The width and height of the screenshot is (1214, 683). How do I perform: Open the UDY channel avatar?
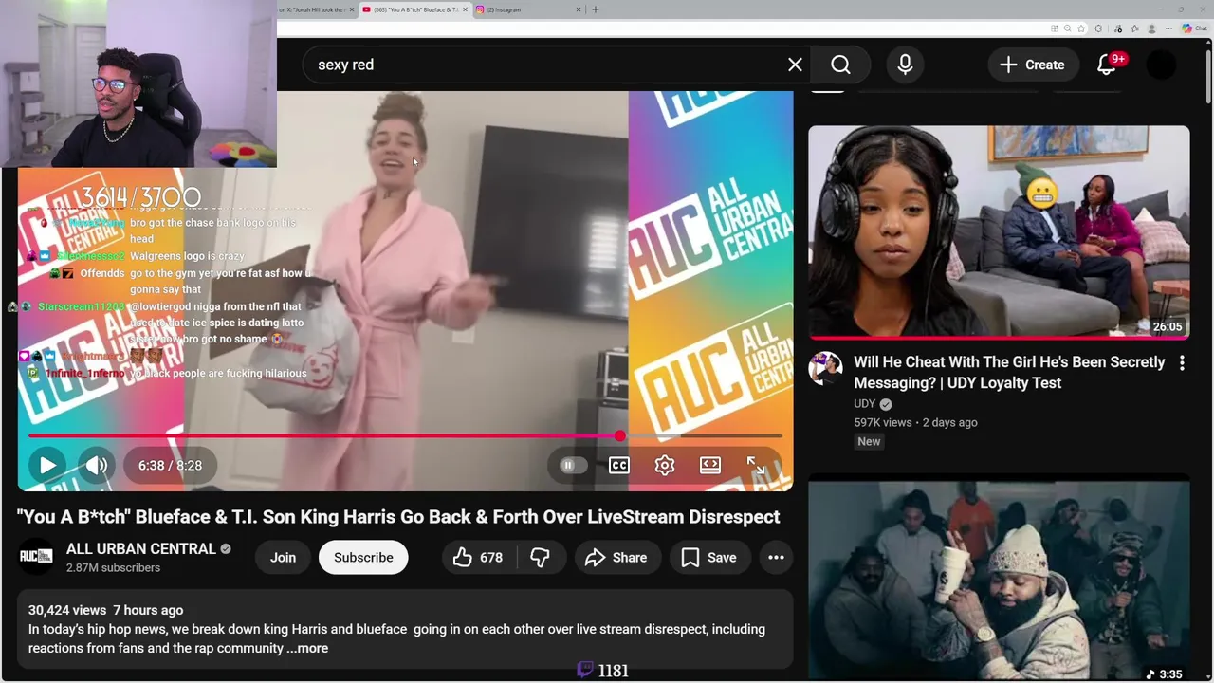click(x=825, y=369)
